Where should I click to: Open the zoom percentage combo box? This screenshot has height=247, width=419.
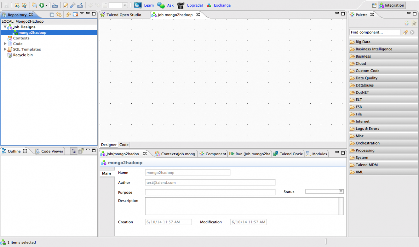coord(118,5)
